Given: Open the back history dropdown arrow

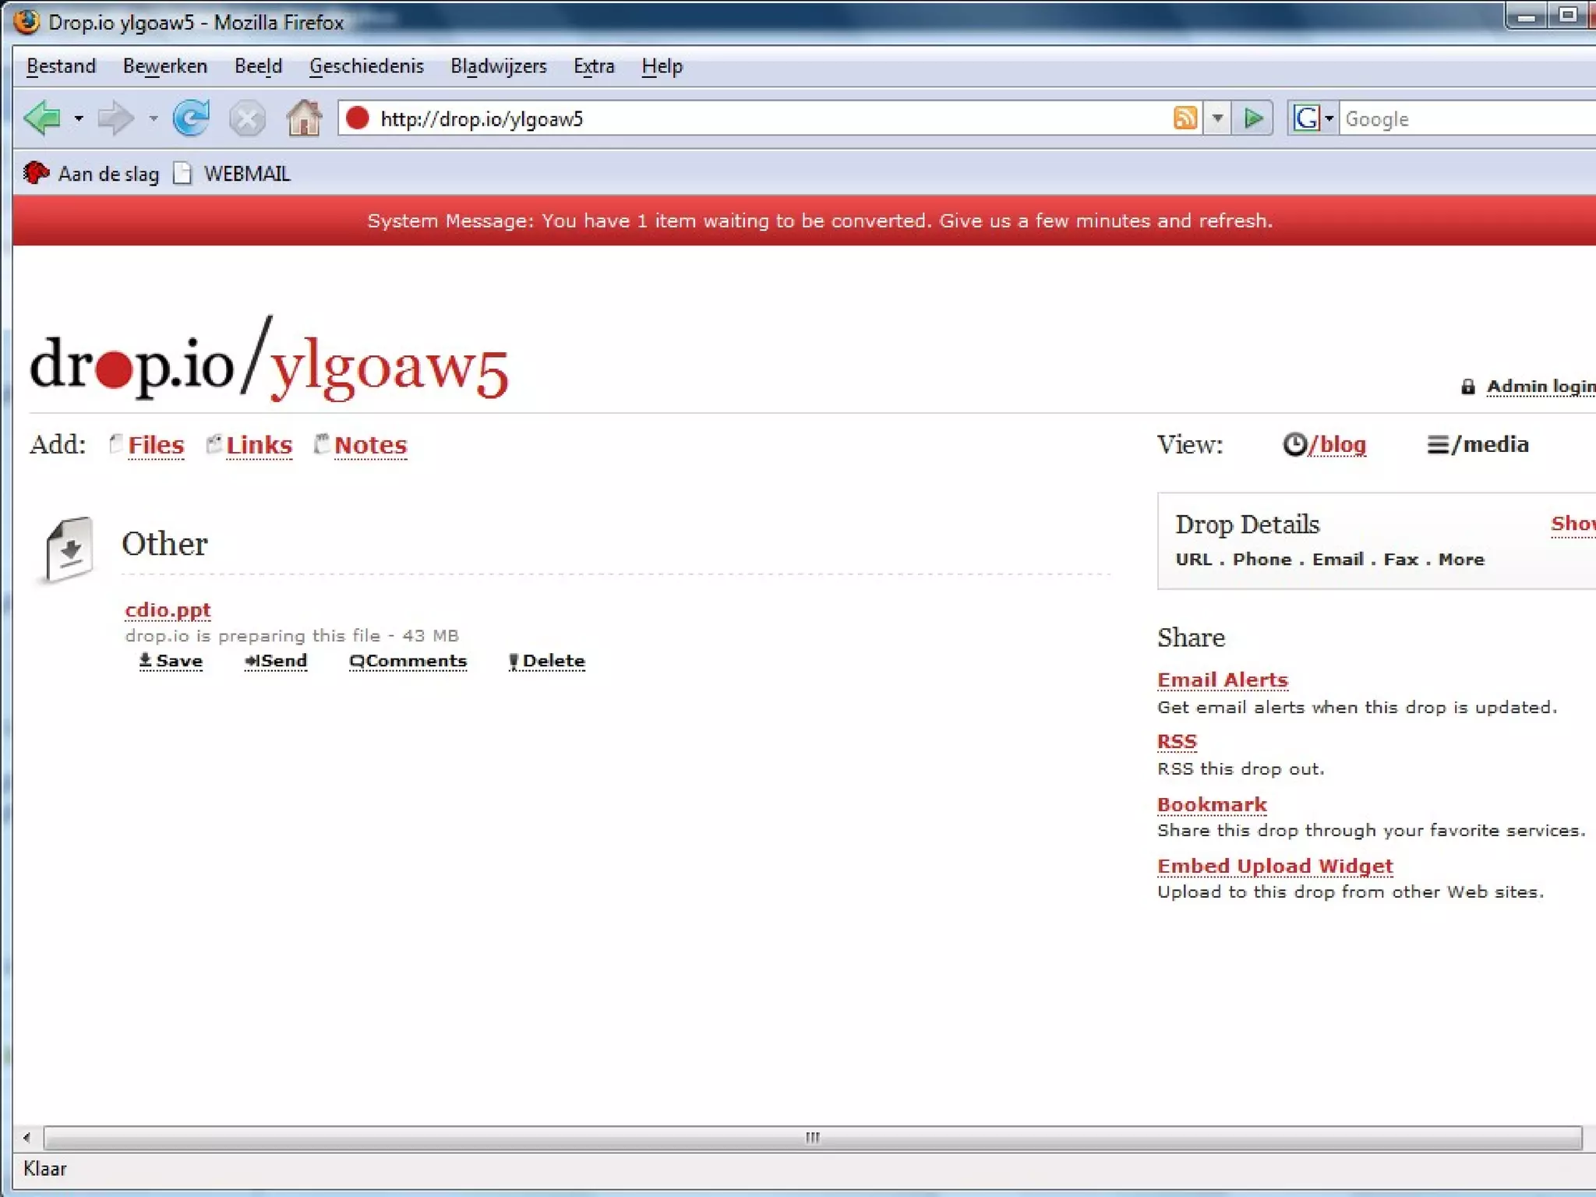Looking at the screenshot, I should 79,118.
